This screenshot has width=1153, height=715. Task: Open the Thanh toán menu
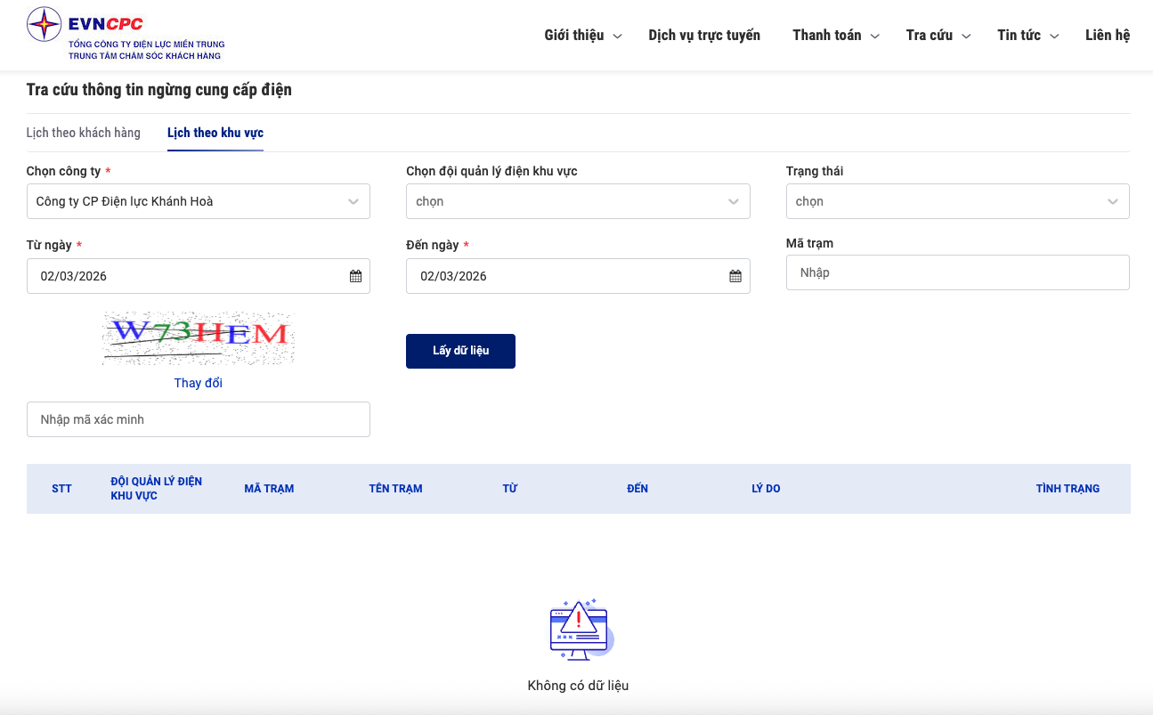[x=835, y=36]
